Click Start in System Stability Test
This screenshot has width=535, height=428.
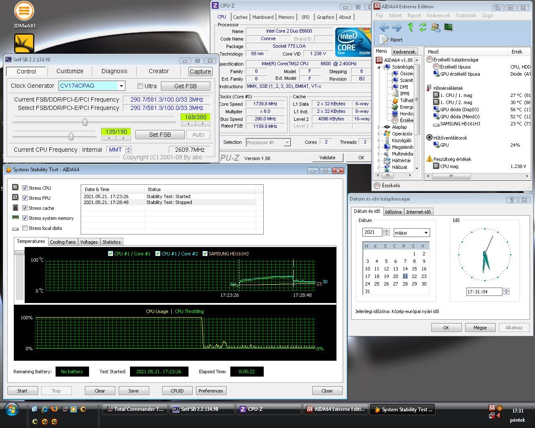tap(22, 391)
